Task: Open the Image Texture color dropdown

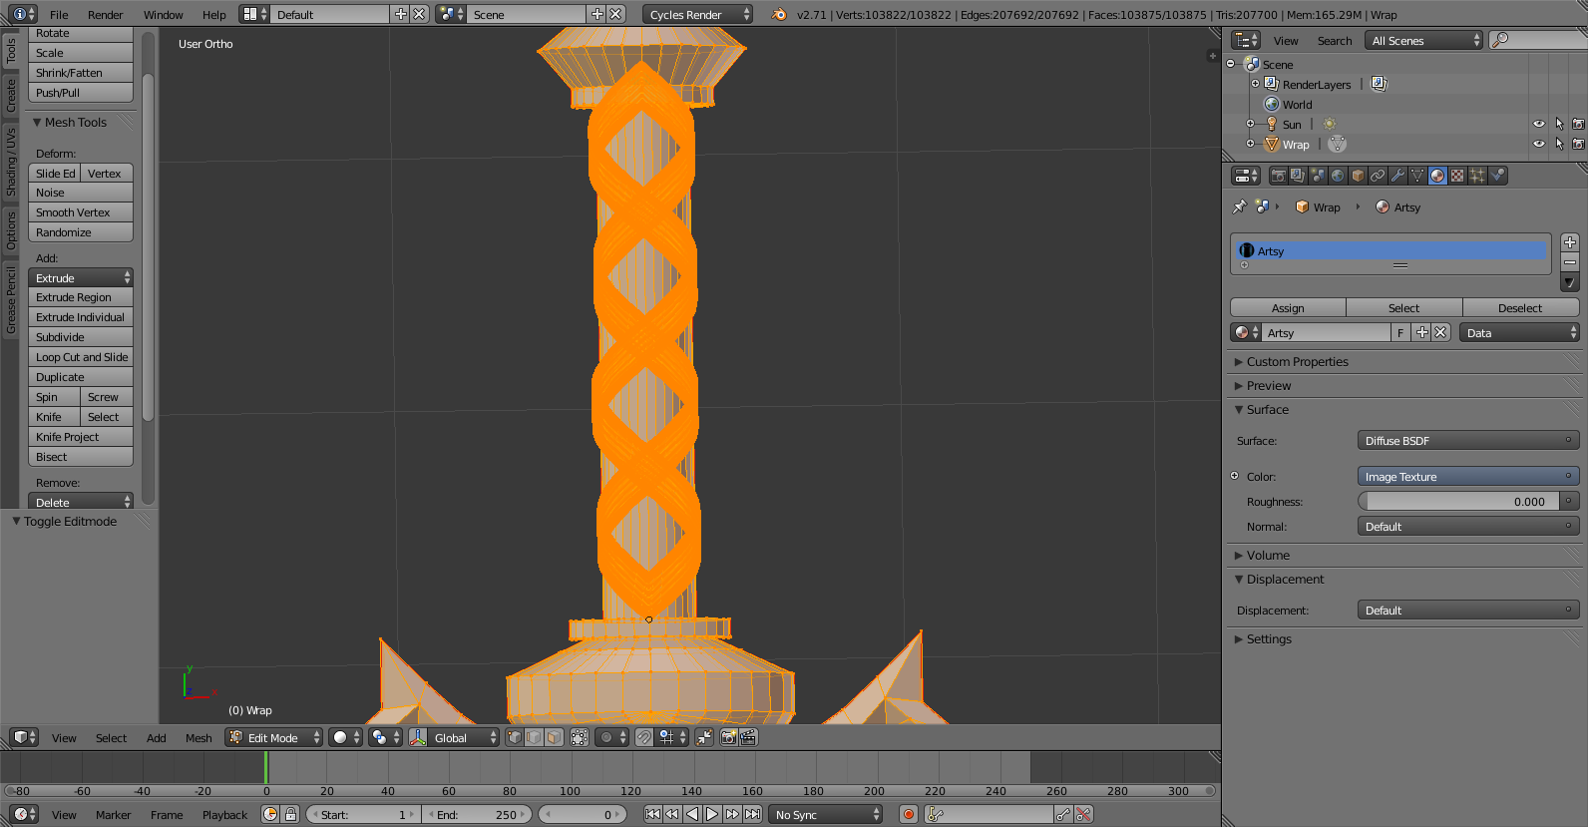Action: click(x=1468, y=476)
